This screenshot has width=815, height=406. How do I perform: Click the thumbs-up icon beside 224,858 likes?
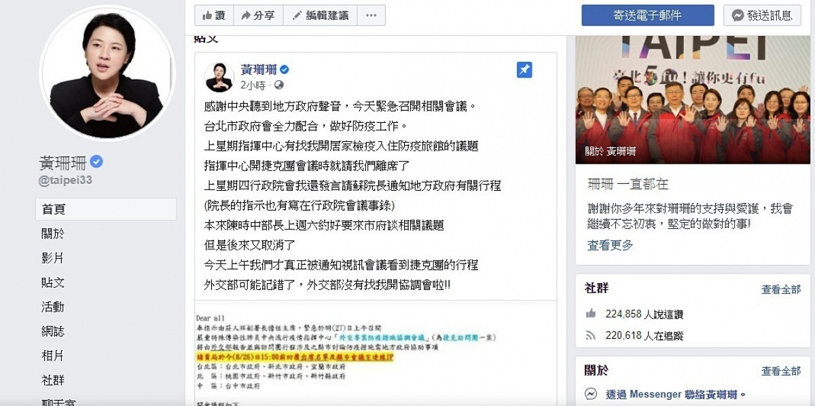click(591, 314)
